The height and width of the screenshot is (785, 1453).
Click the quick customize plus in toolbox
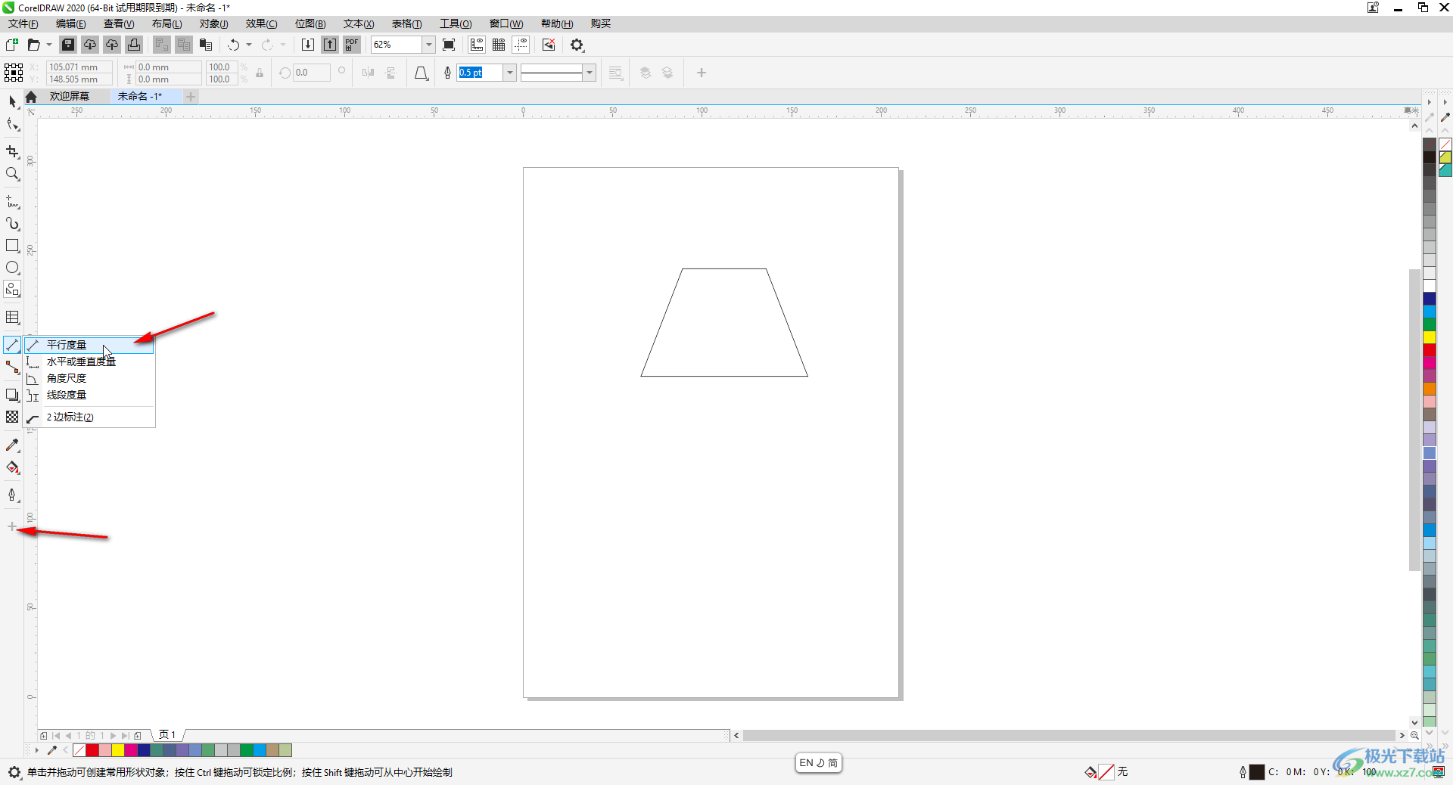(x=12, y=526)
